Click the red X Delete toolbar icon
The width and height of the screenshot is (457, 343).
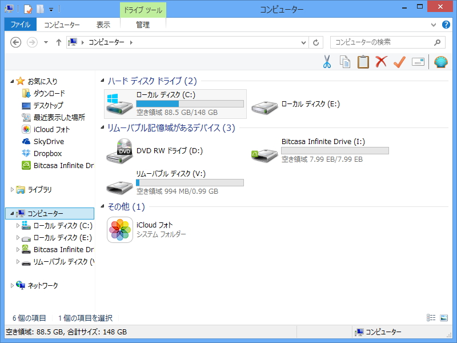(x=381, y=62)
